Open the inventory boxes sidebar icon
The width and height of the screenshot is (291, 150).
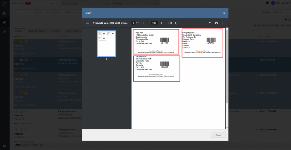[5, 13]
